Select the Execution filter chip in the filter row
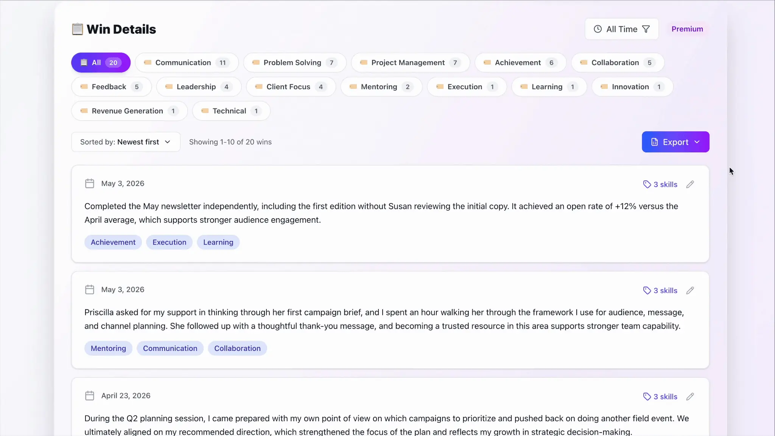 tap(467, 87)
